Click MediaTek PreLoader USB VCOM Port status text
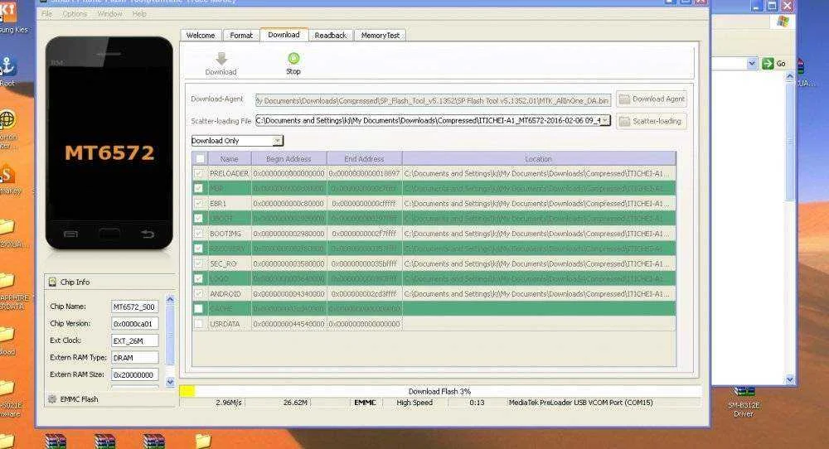The width and height of the screenshot is (829, 449). 580,403
